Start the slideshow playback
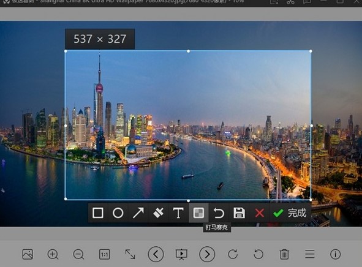 (x=181, y=254)
